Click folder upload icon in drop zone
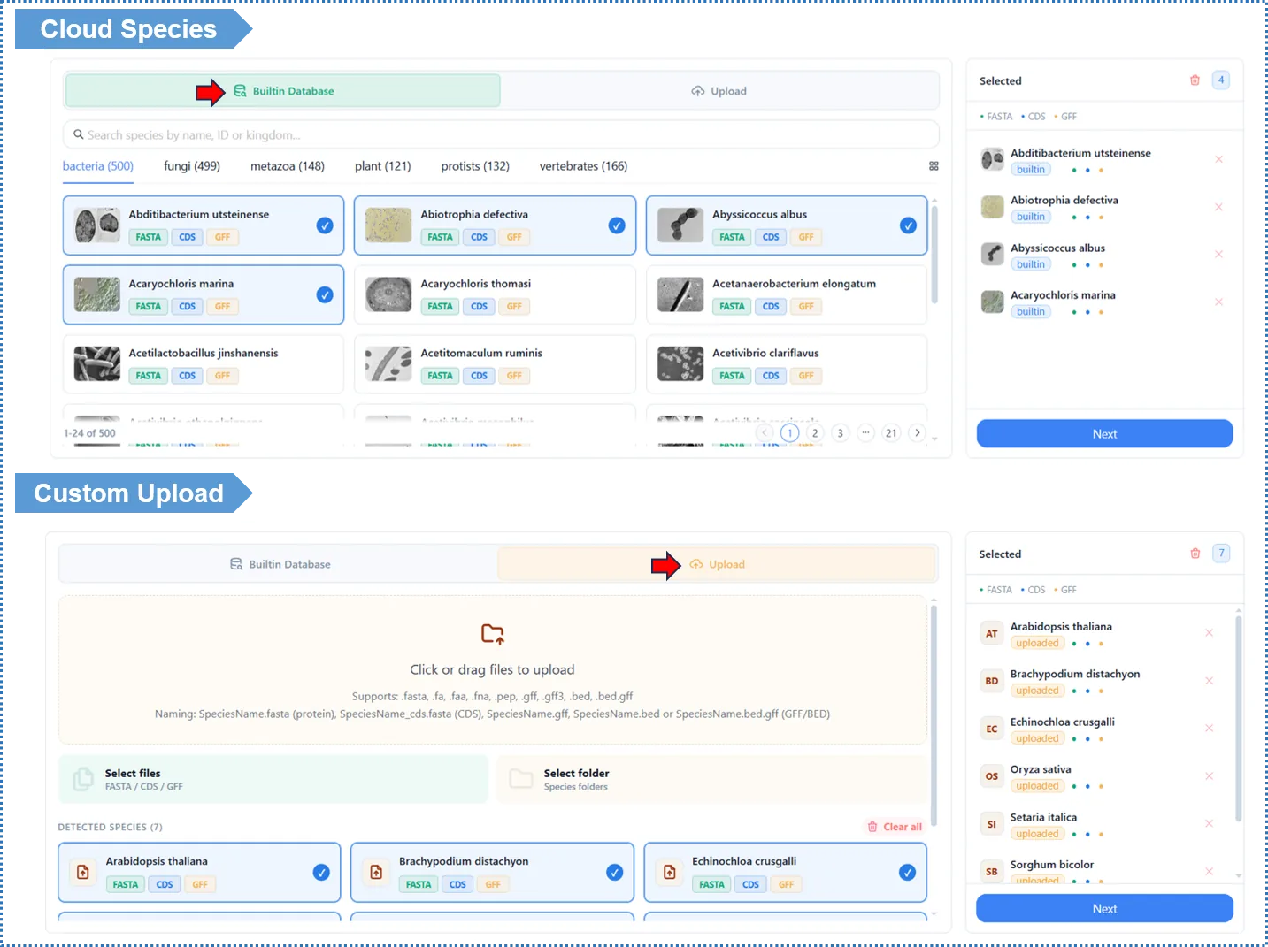 pyautogui.click(x=493, y=634)
